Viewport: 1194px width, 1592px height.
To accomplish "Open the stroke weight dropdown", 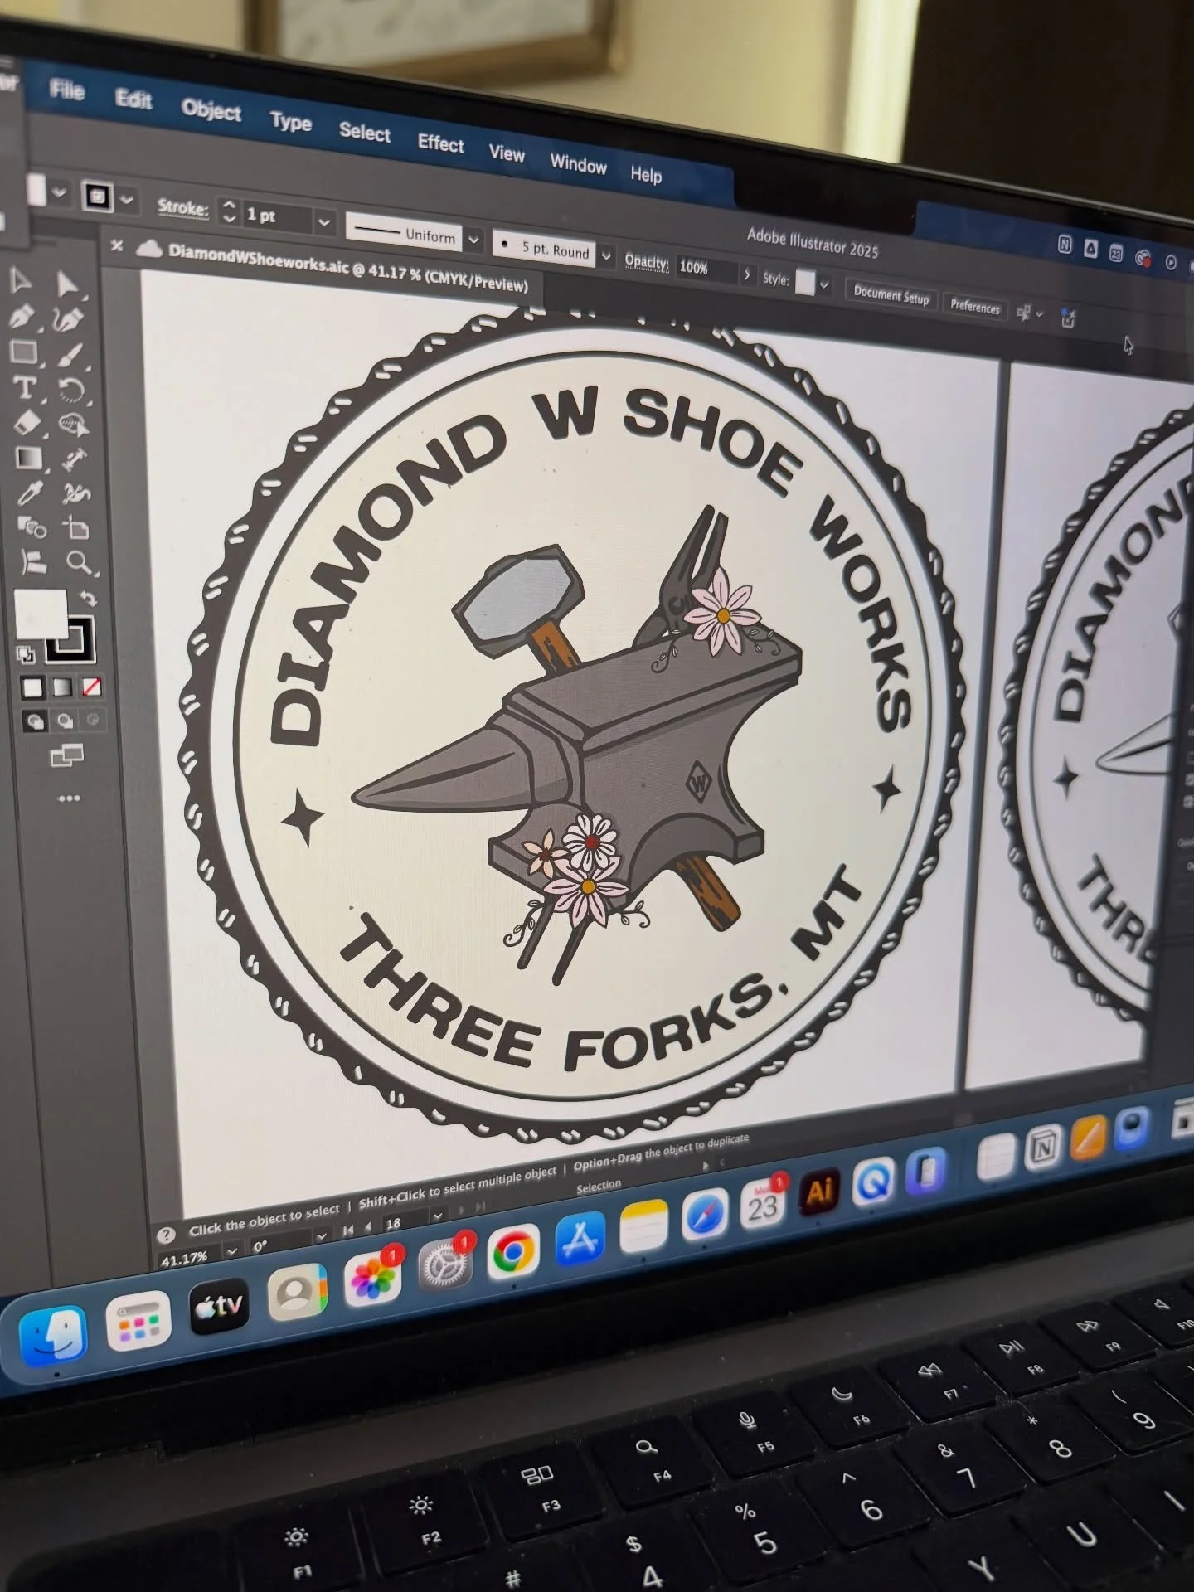I will tap(324, 222).
